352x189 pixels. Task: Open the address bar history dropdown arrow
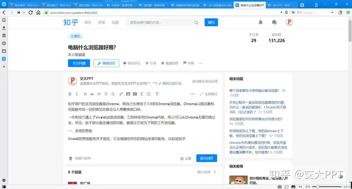281,13
